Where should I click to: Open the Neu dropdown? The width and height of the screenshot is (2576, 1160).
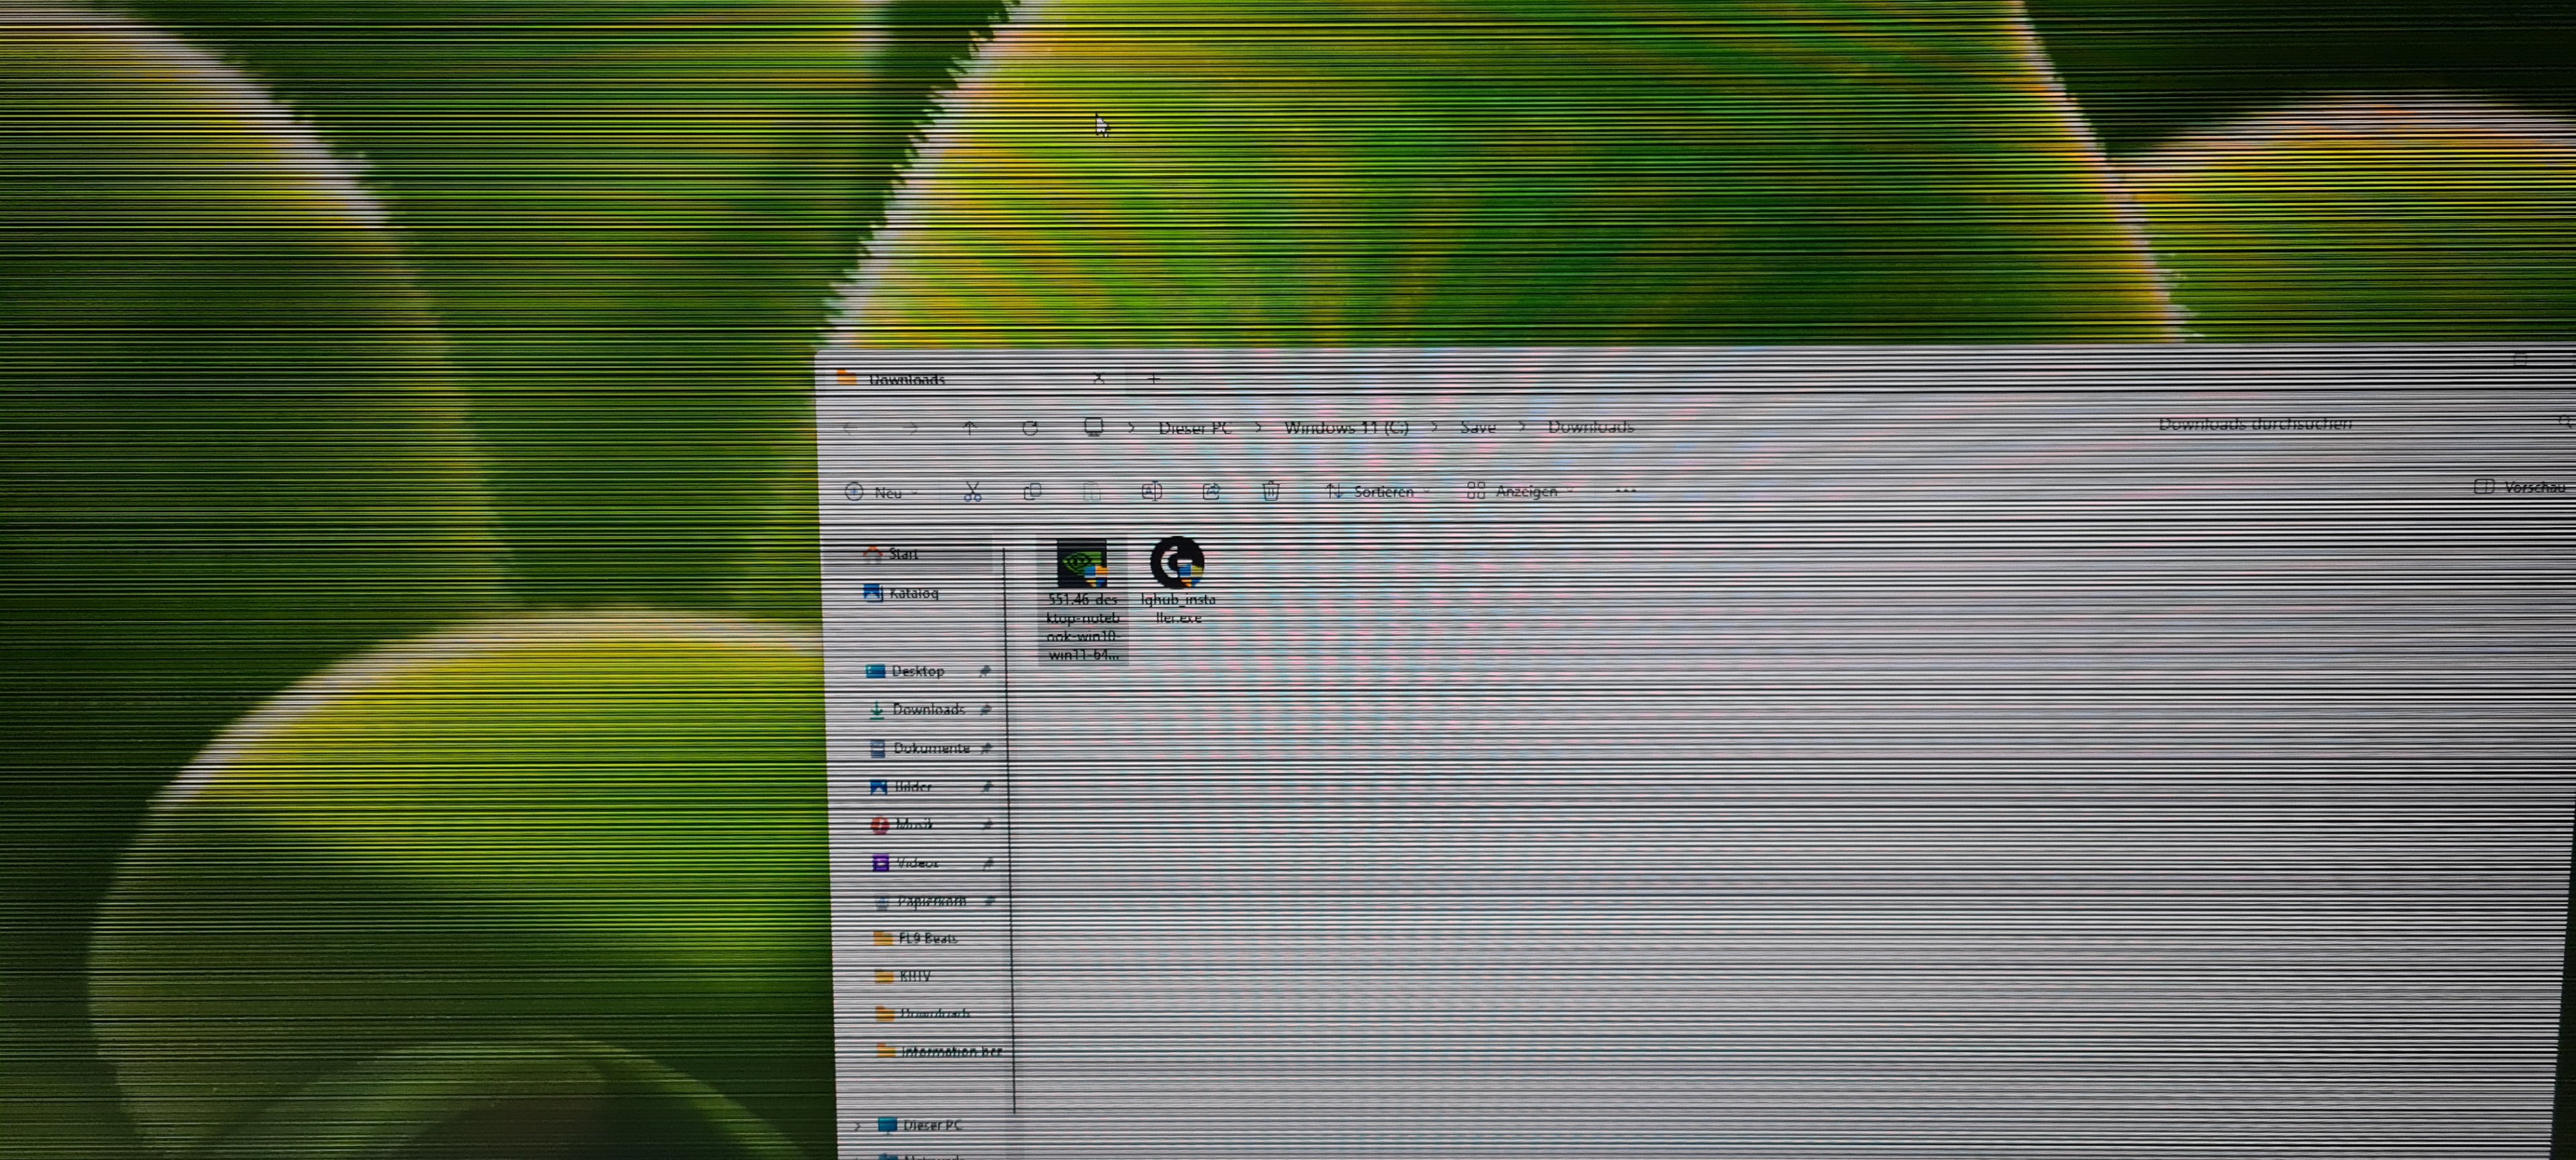882,491
